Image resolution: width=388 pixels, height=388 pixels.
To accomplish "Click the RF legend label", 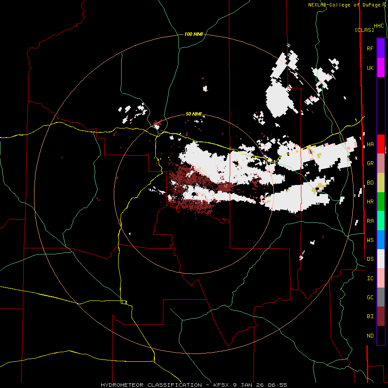I will tap(370, 48).
